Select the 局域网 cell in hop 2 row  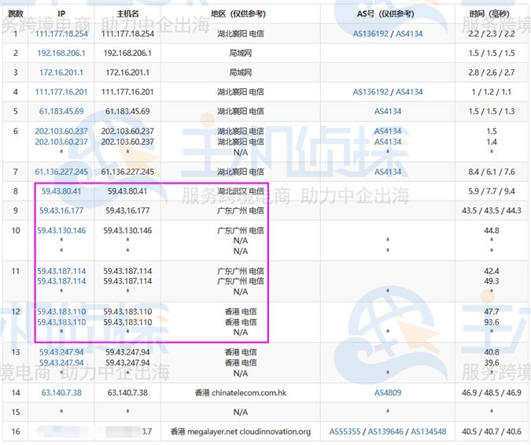point(241,53)
